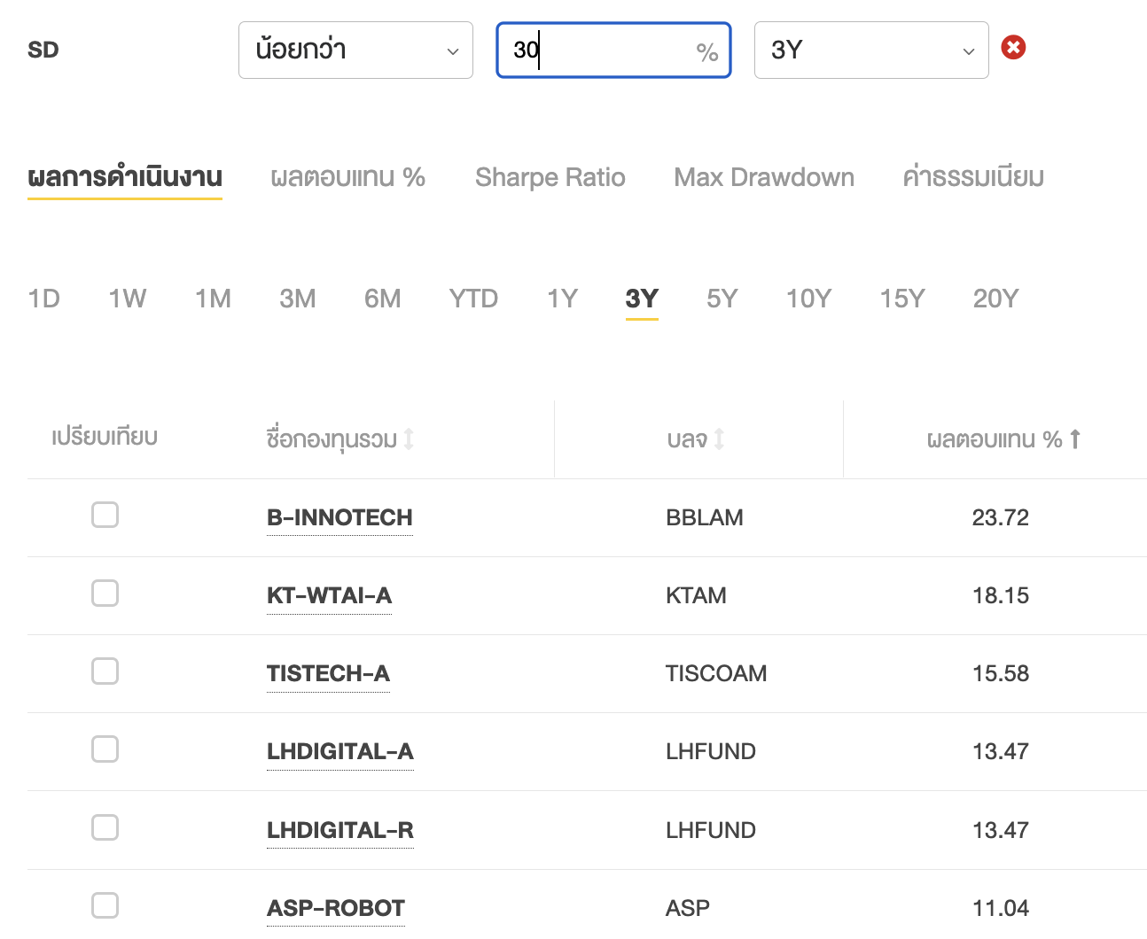Screen dimensions: 1147x939
Task: Click the บลจ column header
Action: click(x=688, y=438)
